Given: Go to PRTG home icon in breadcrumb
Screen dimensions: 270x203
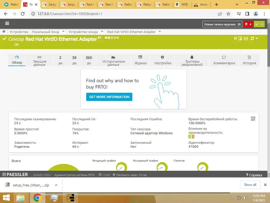Looking at the screenshot, I should coord(4,32).
